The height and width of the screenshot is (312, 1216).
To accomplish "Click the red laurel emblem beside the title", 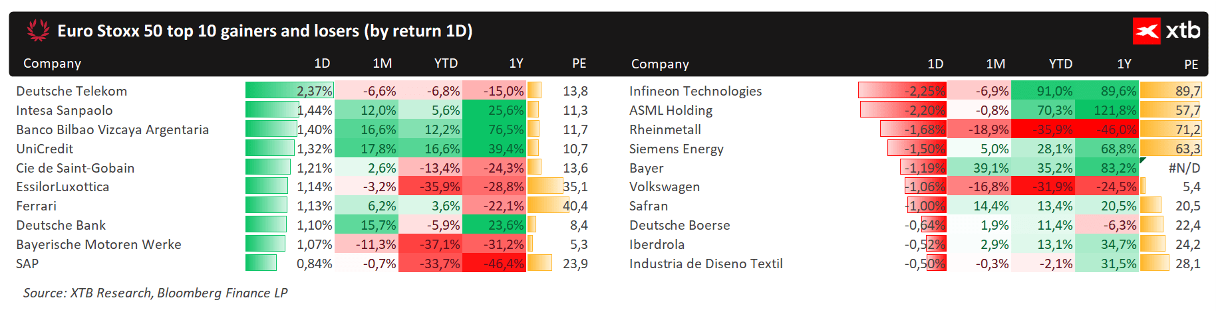I will click(x=38, y=30).
